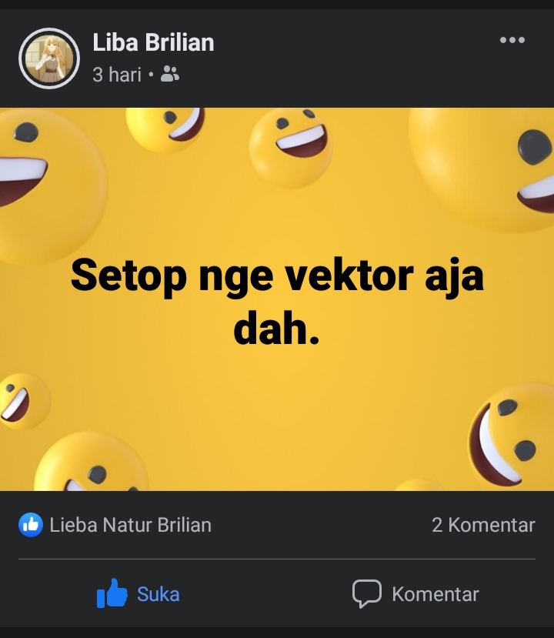Screen dimensions: 554x638
Task: Open the Liba Brilian profile name link
Action: pos(153,42)
